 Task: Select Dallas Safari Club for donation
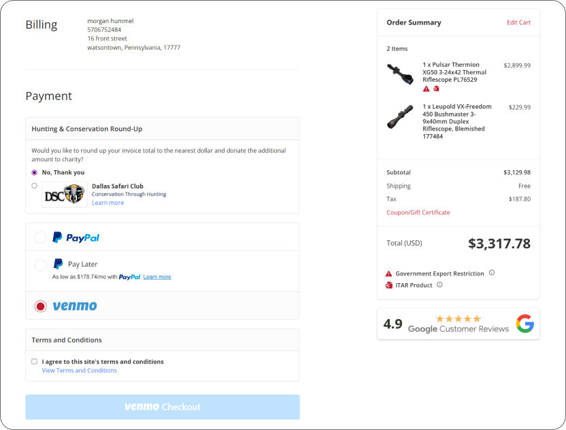point(34,185)
